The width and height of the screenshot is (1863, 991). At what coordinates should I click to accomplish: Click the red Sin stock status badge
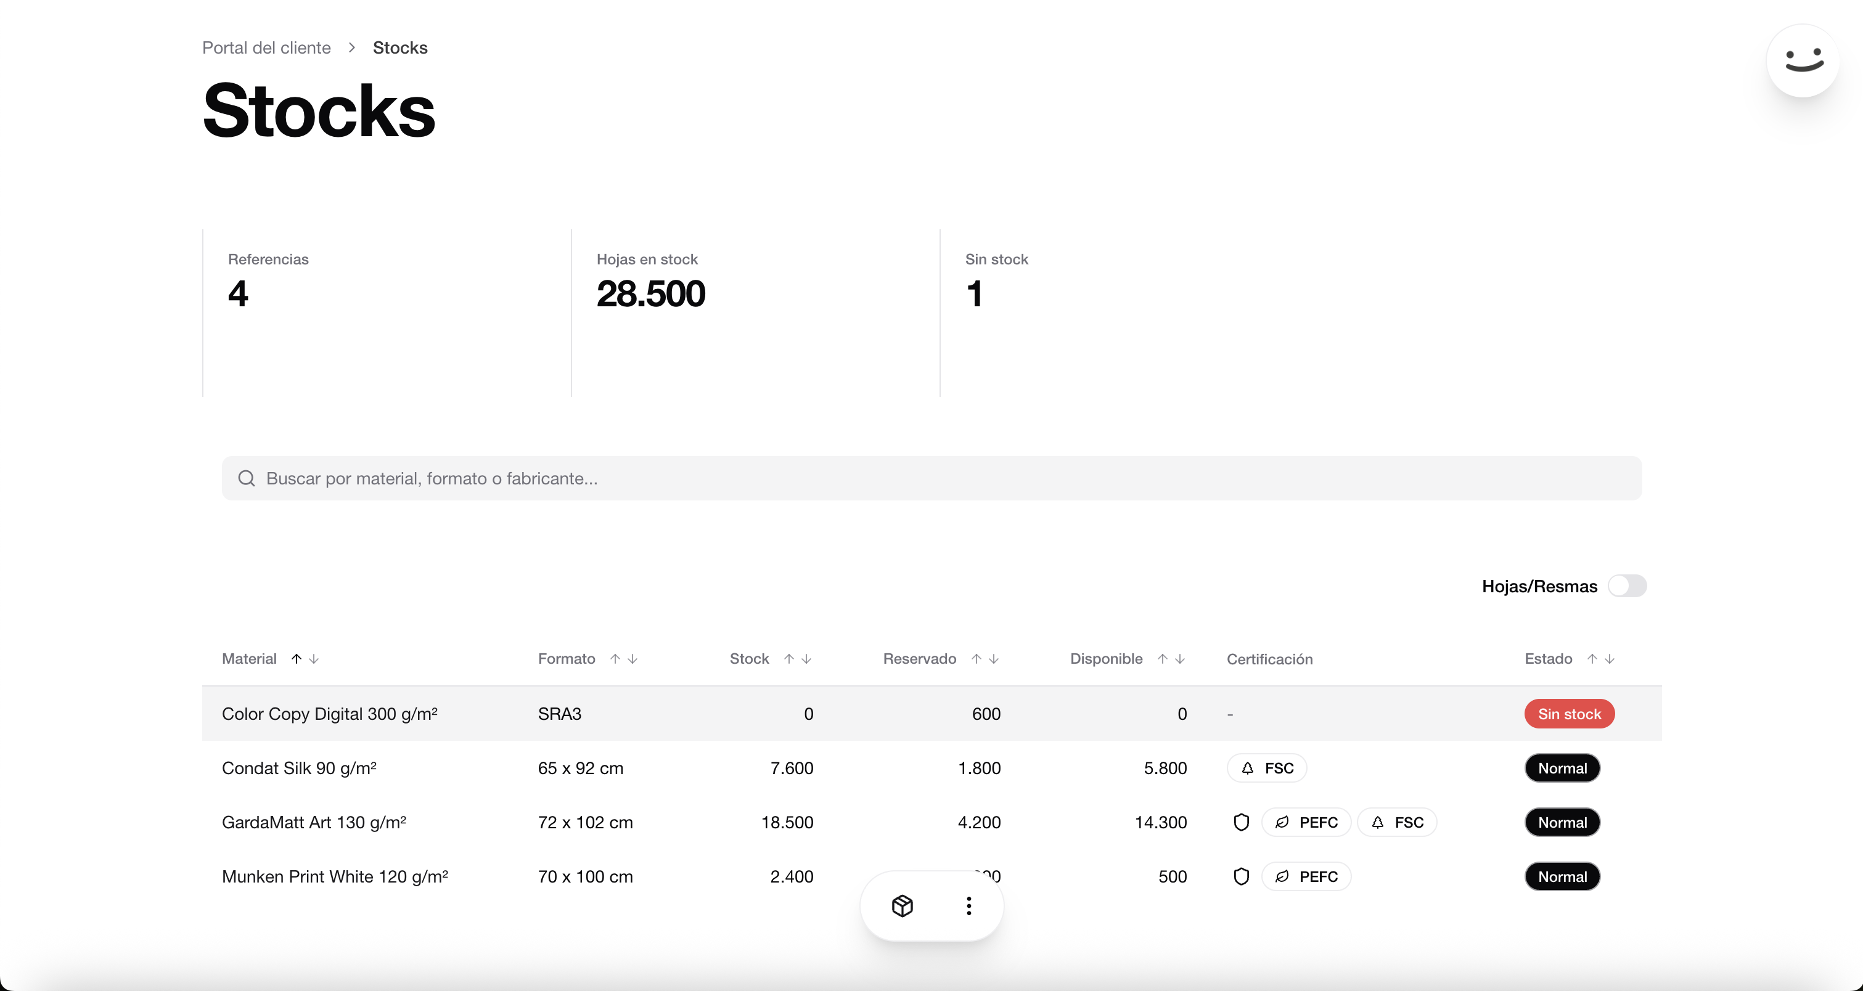click(x=1570, y=714)
